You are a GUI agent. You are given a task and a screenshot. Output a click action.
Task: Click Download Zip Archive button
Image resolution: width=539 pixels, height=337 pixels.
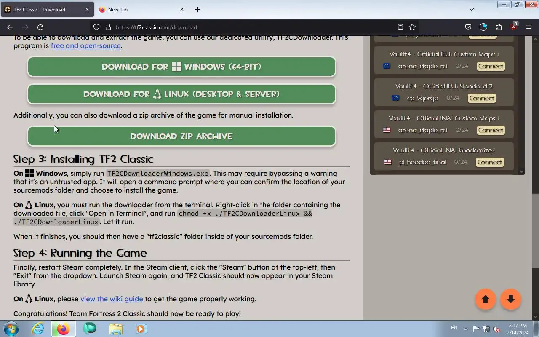(181, 136)
